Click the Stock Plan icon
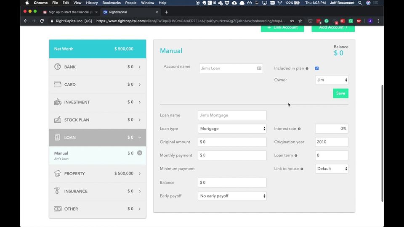The image size is (404, 227). tap(58, 120)
